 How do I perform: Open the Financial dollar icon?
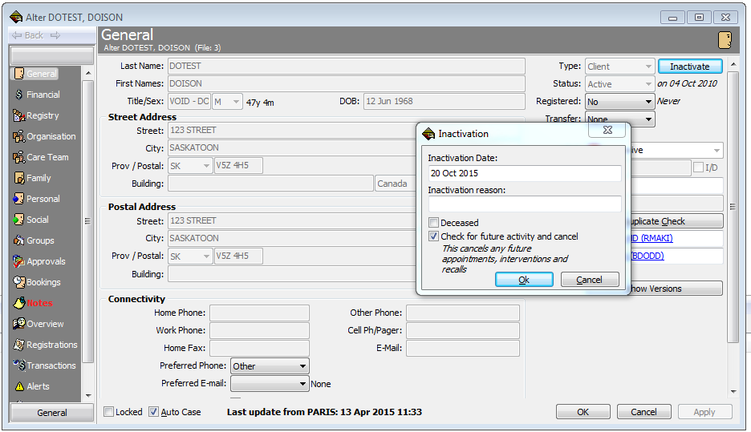(19, 95)
